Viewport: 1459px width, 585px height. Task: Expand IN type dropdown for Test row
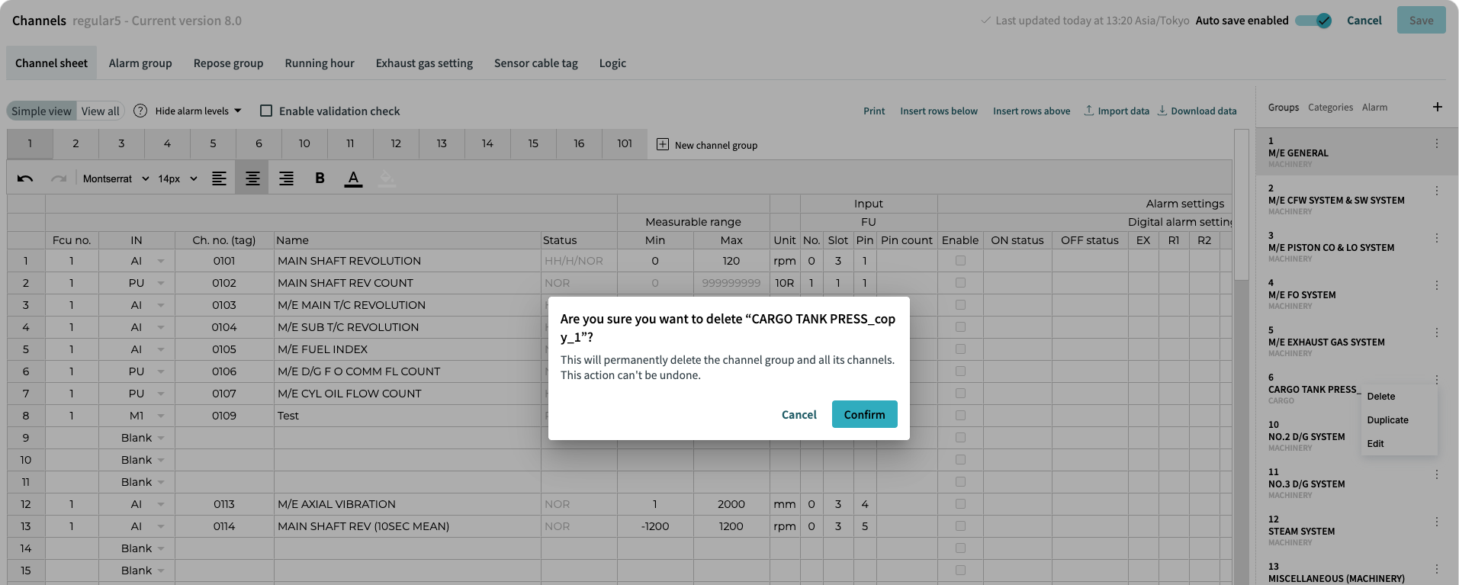coord(161,416)
